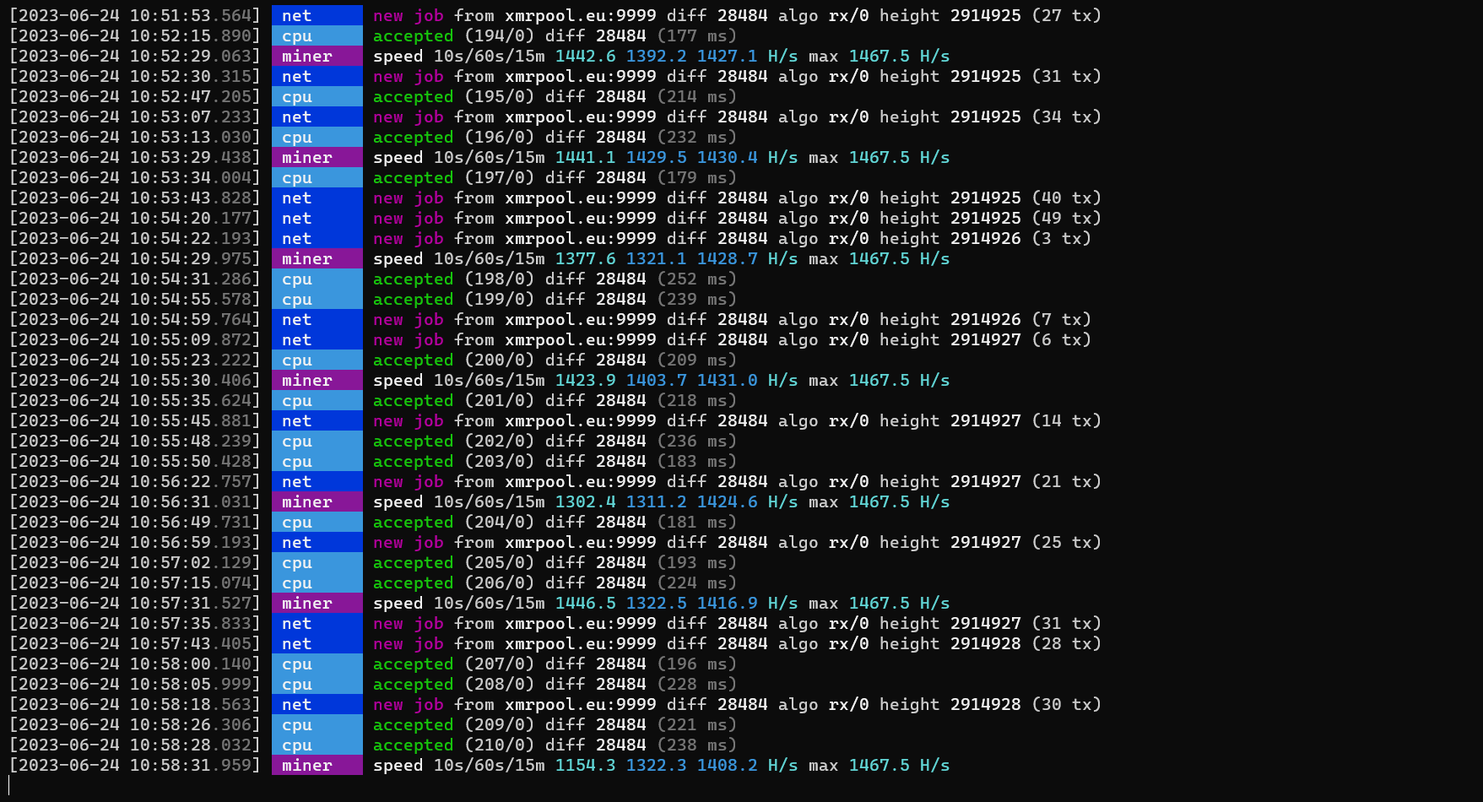Click the accepted (205/0) entry
1483x802 pixels.
[555, 562]
